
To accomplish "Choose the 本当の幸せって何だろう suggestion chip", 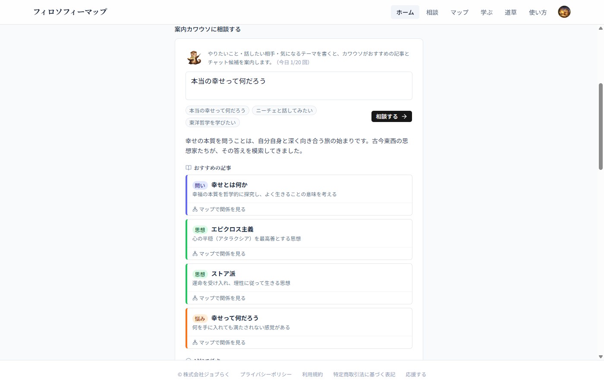I will [217, 111].
